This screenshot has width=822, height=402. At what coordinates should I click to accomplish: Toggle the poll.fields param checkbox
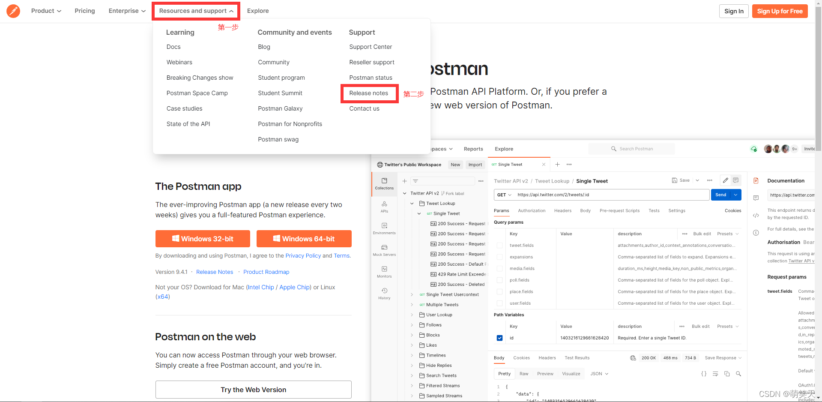coord(499,280)
